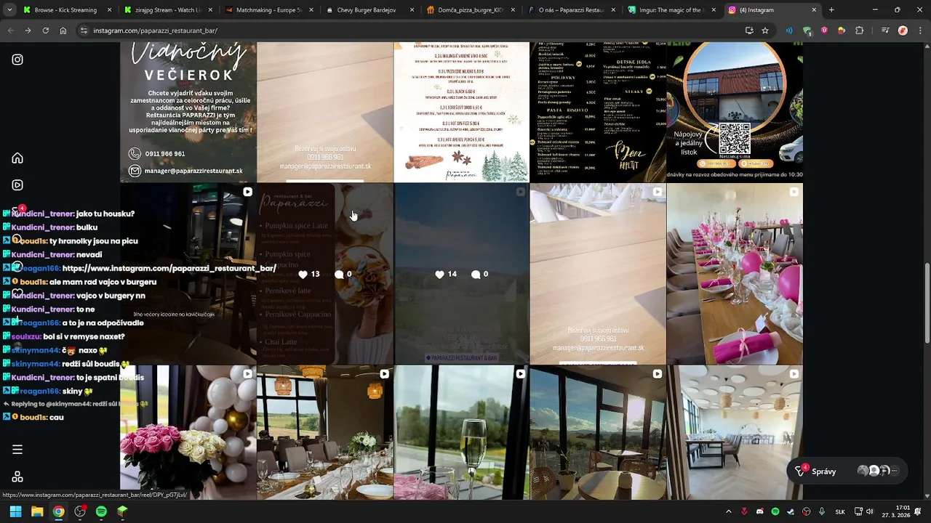Open Chrome profile avatar

[x=903, y=31]
